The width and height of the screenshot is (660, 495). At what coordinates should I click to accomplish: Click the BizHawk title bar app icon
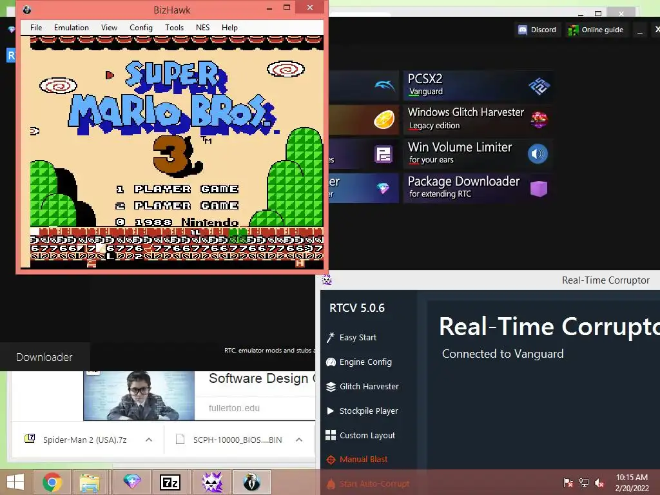pyautogui.click(x=27, y=9)
